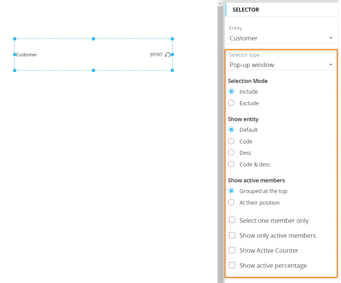The height and width of the screenshot is (283, 341).
Task: Choose Grouped at the top option
Action: (231, 191)
